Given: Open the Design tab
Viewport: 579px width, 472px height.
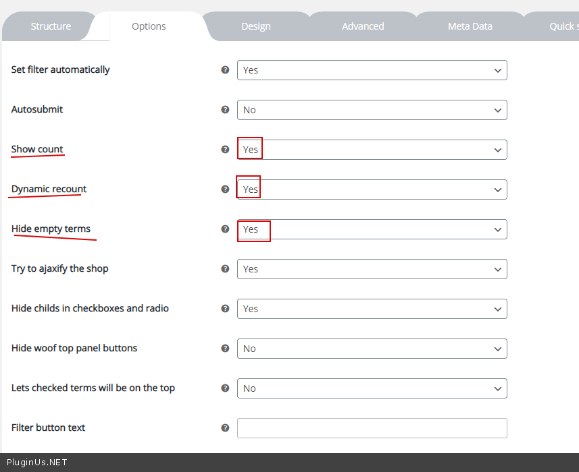Looking at the screenshot, I should [256, 26].
